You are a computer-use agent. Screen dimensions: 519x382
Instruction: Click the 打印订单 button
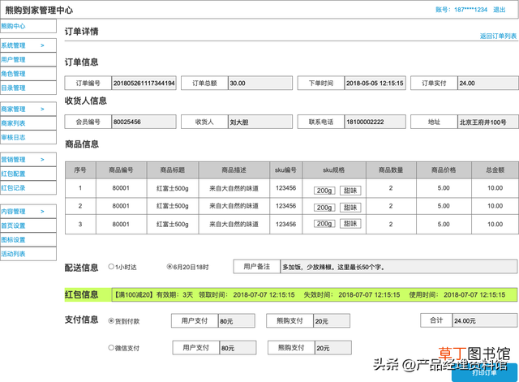[x=484, y=372]
